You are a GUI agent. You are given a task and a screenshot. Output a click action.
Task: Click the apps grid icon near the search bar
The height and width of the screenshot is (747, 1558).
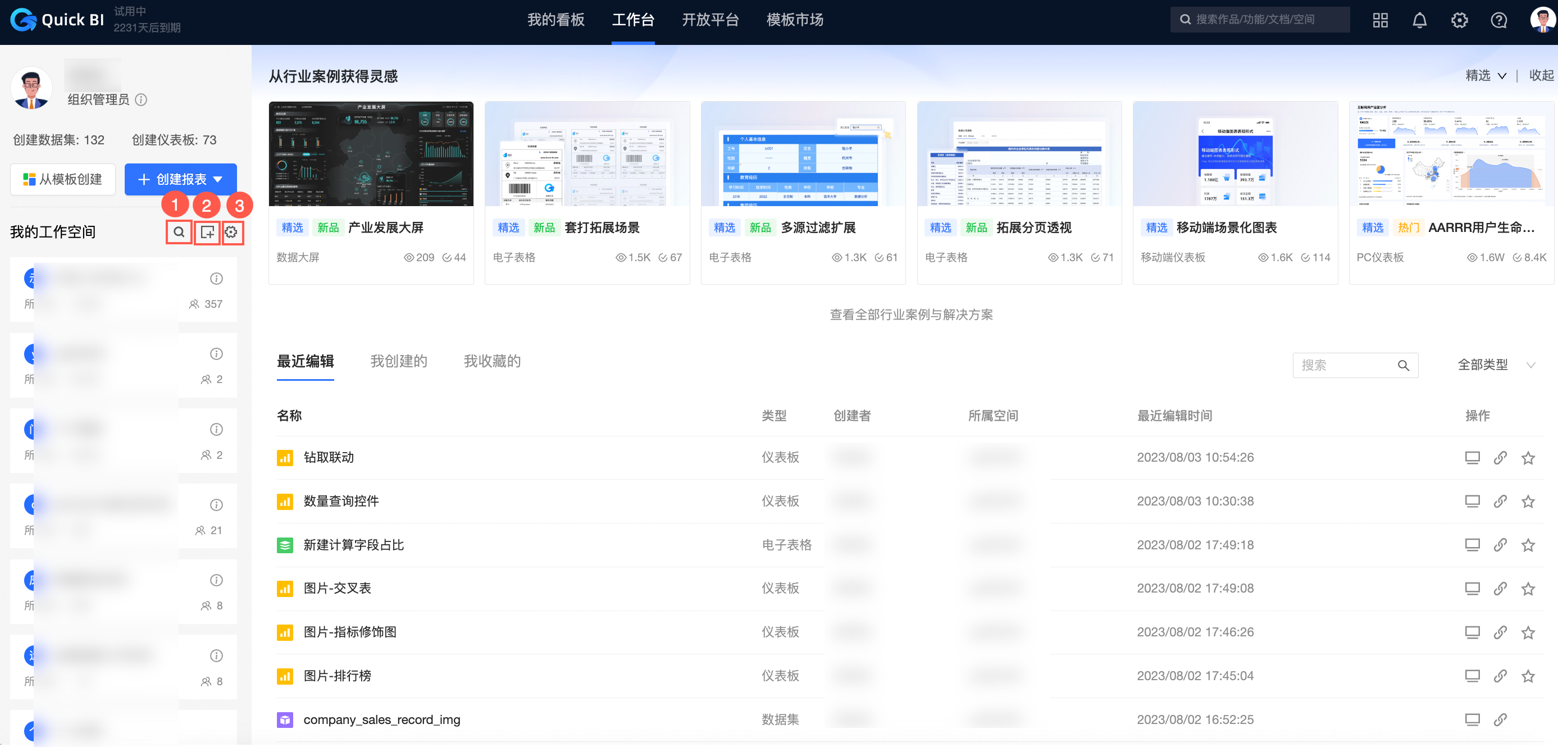tap(1380, 20)
